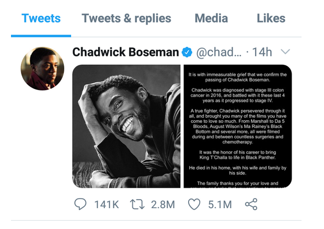Expand the tweet options chevron

[285, 51]
